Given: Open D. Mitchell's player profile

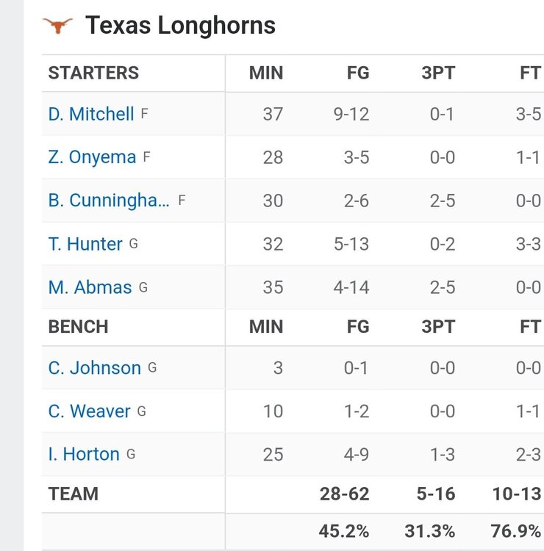Looking at the screenshot, I should tap(91, 114).
